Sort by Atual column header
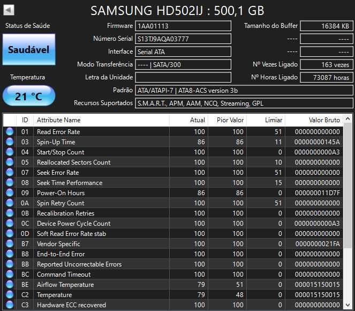The width and height of the screenshot is (355, 311). [x=188, y=120]
